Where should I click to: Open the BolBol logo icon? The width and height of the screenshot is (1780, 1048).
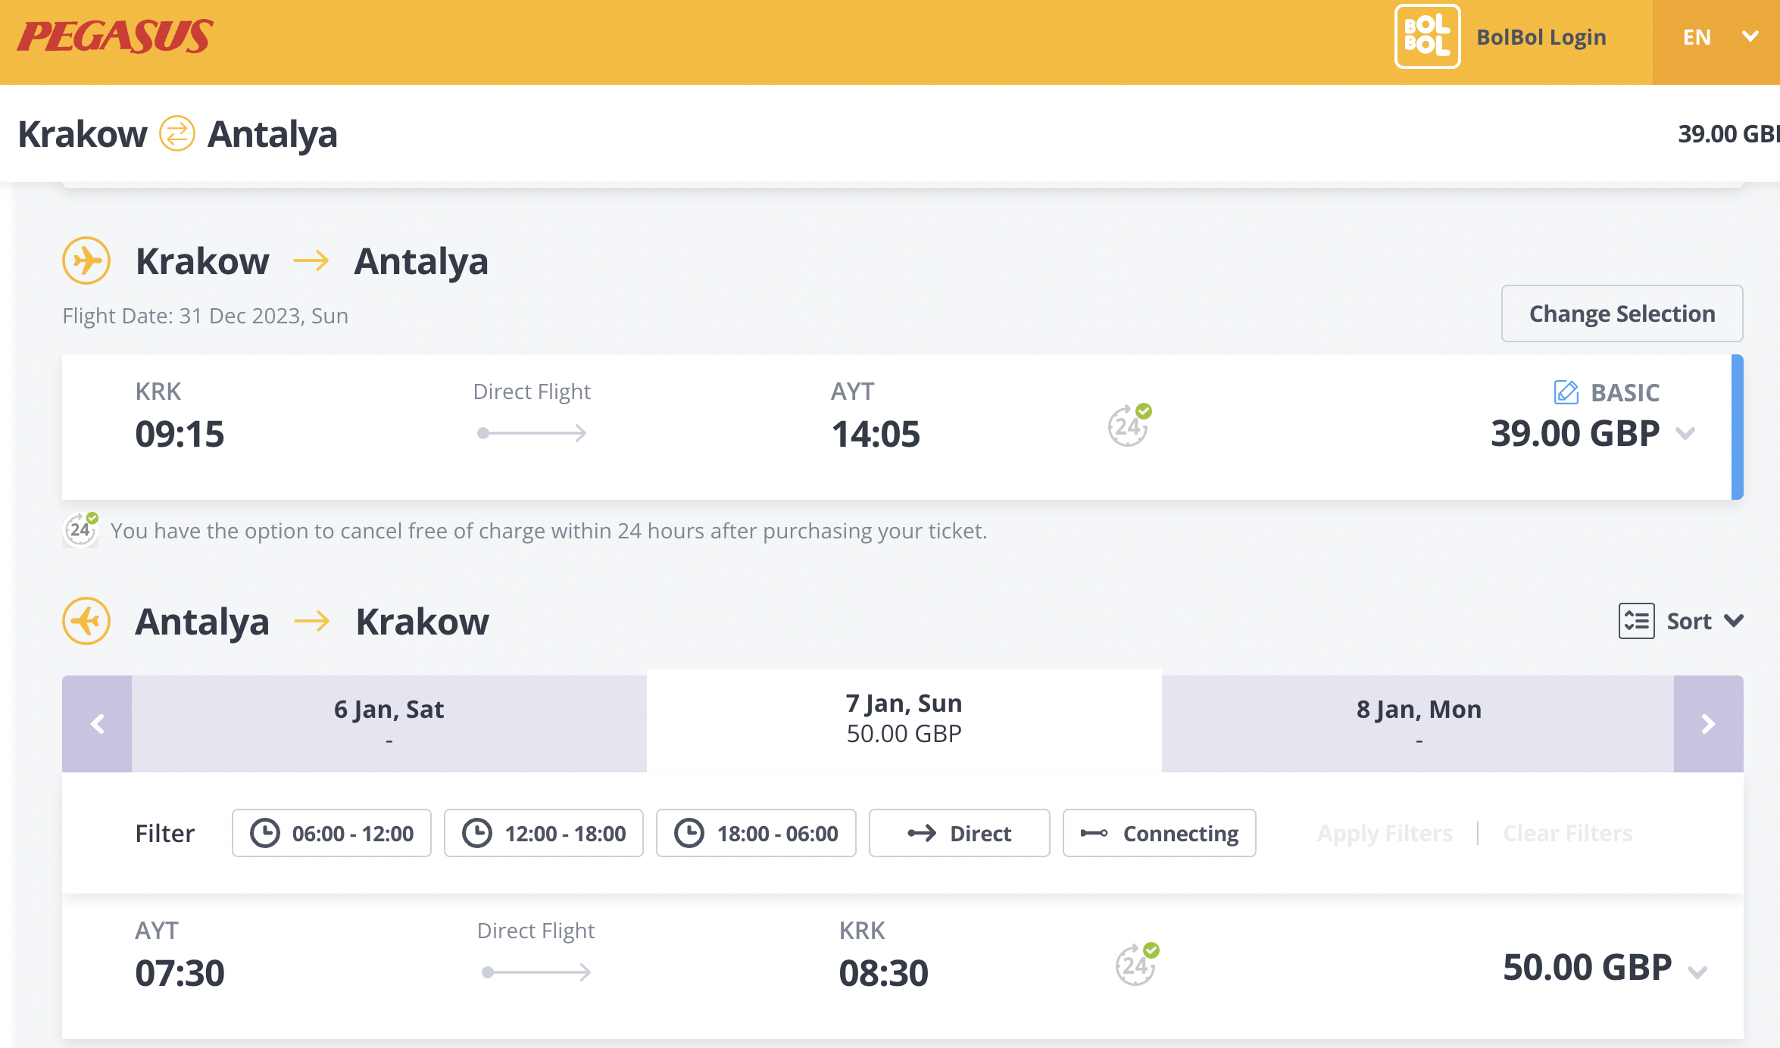click(x=1427, y=36)
